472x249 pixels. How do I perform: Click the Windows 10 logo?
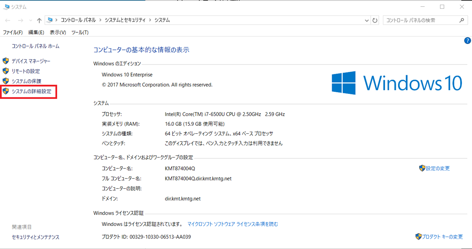(x=397, y=82)
